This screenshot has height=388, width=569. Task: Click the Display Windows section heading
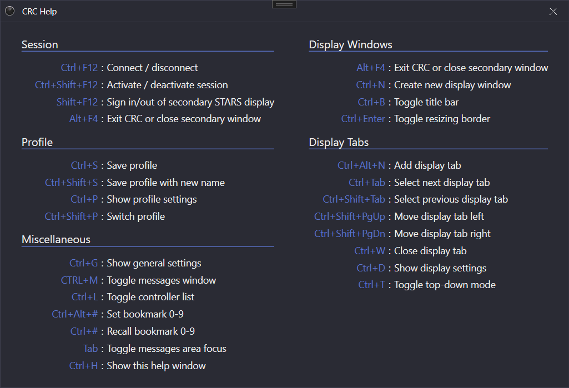pyautogui.click(x=351, y=44)
